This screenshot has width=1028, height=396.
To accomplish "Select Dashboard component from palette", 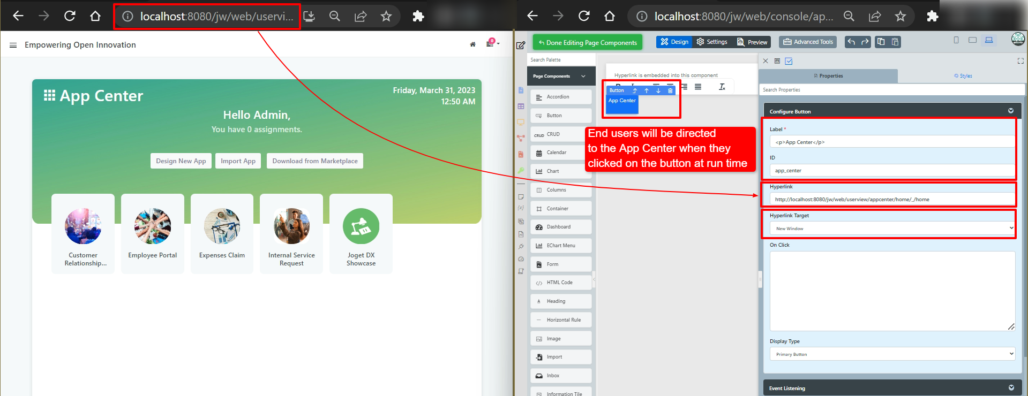I will coord(561,227).
